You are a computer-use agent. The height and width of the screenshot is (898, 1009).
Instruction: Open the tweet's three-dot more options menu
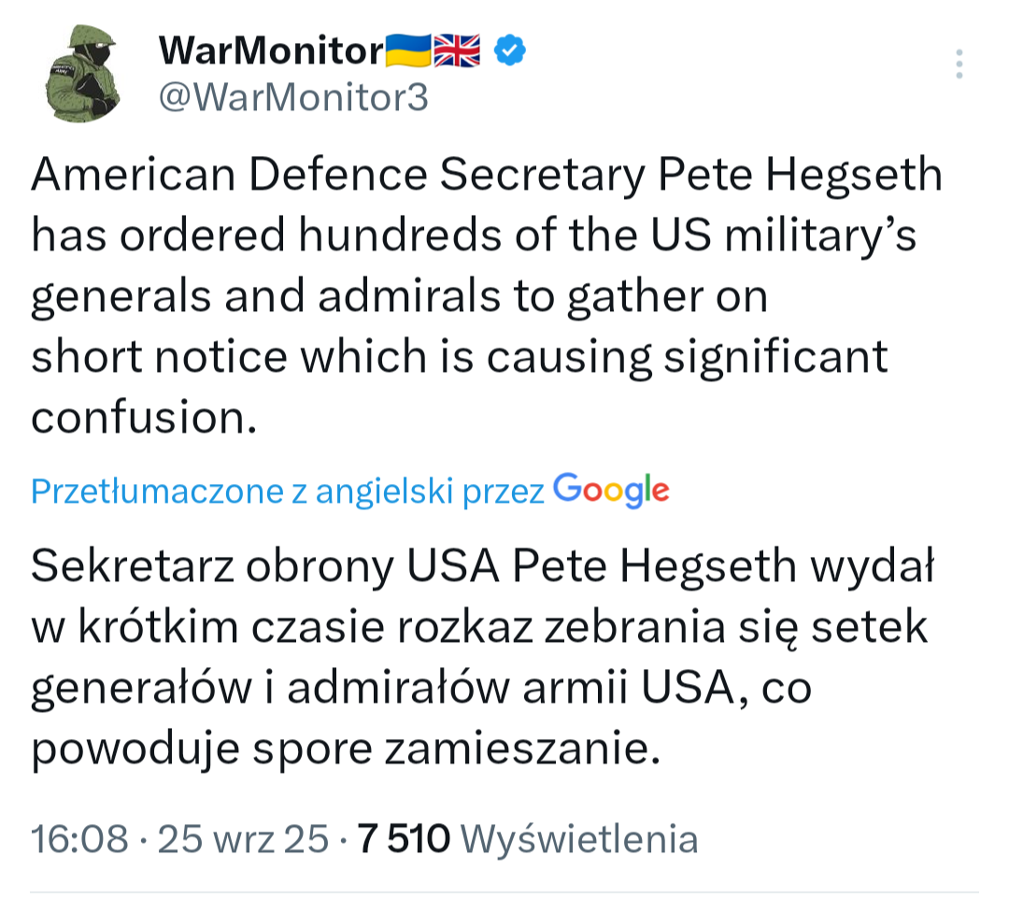[959, 64]
